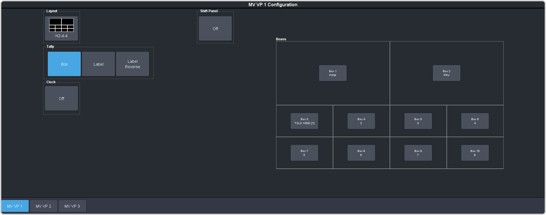The image size is (546, 215).
Task: Select Box tally mode
Action: coord(64,64)
